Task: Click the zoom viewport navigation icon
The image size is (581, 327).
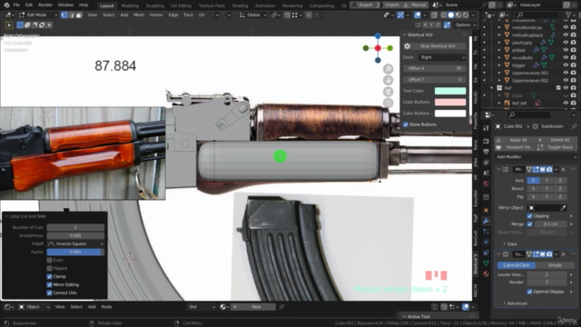Action: [388, 69]
